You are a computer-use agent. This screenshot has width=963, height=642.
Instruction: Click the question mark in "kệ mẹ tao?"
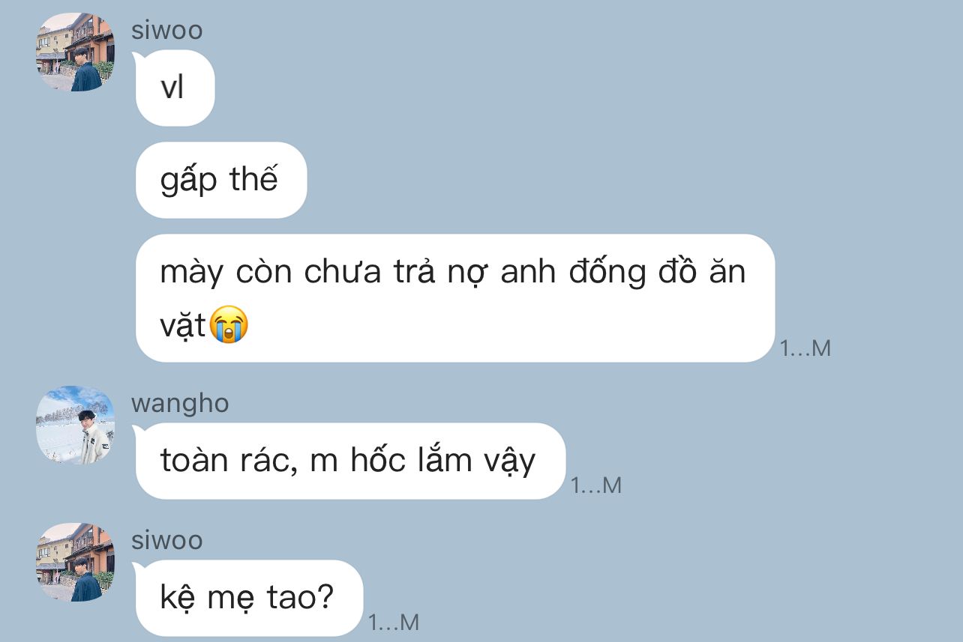pos(325,598)
